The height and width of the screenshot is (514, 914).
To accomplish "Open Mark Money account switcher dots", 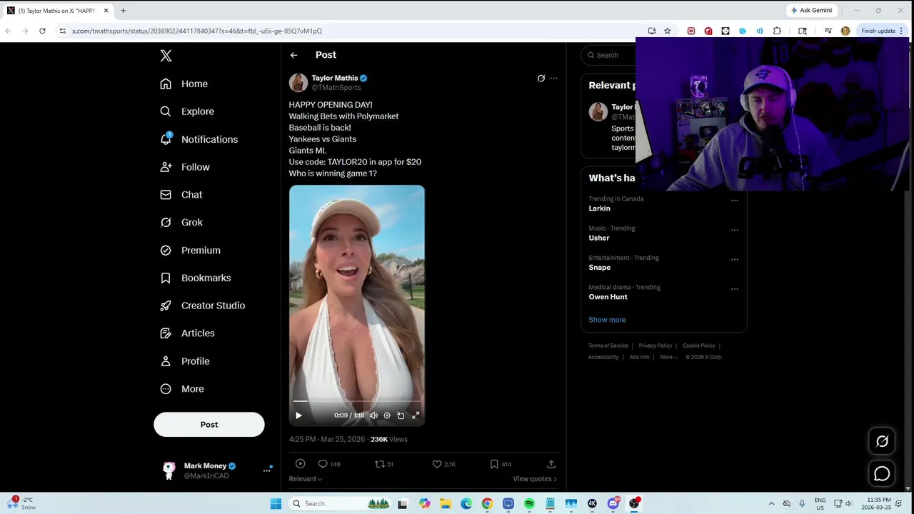I will pyautogui.click(x=266, y=470).
